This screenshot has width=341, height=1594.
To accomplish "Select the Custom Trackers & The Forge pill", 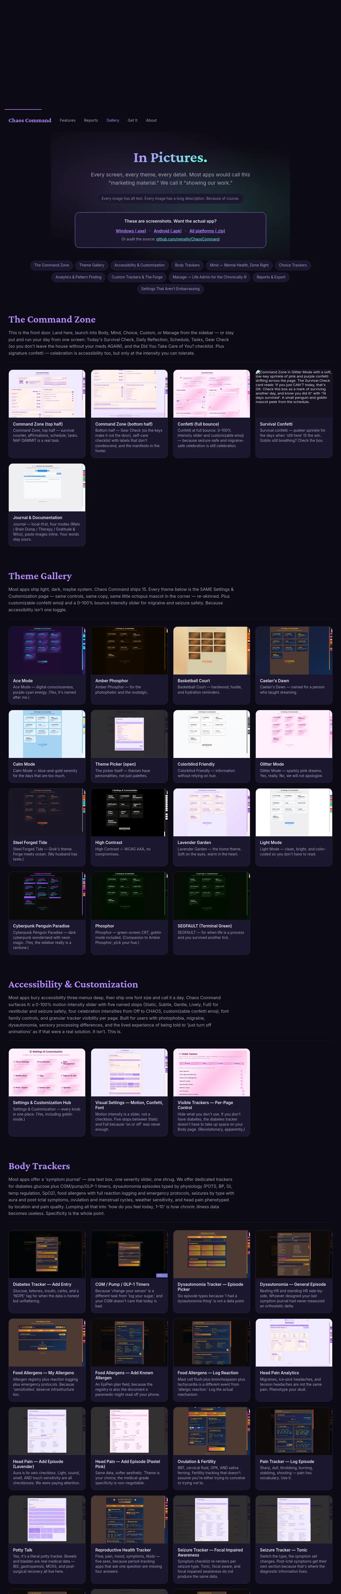I will click(x=137, y=277).
